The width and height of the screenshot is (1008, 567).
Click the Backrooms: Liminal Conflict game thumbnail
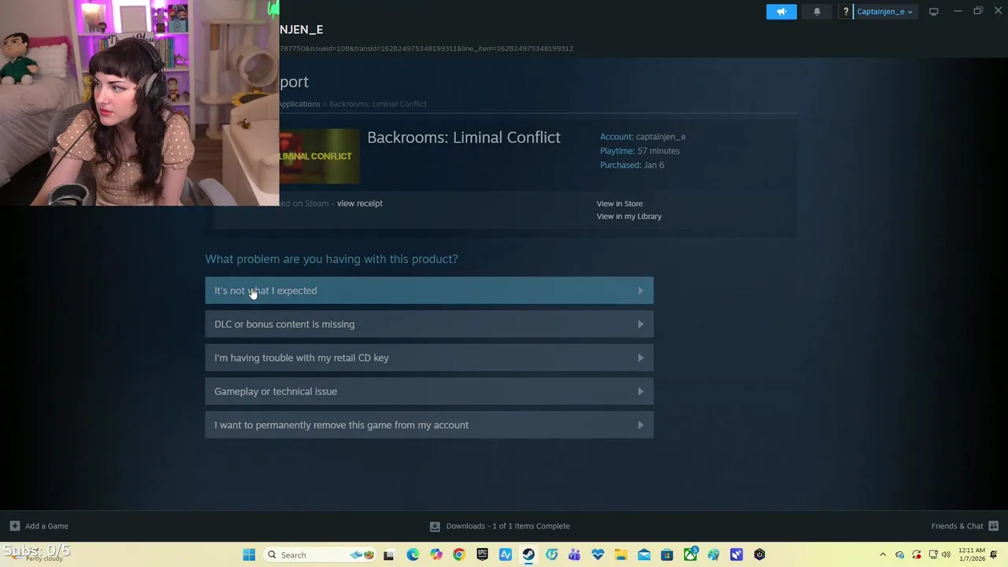(320, 156)
